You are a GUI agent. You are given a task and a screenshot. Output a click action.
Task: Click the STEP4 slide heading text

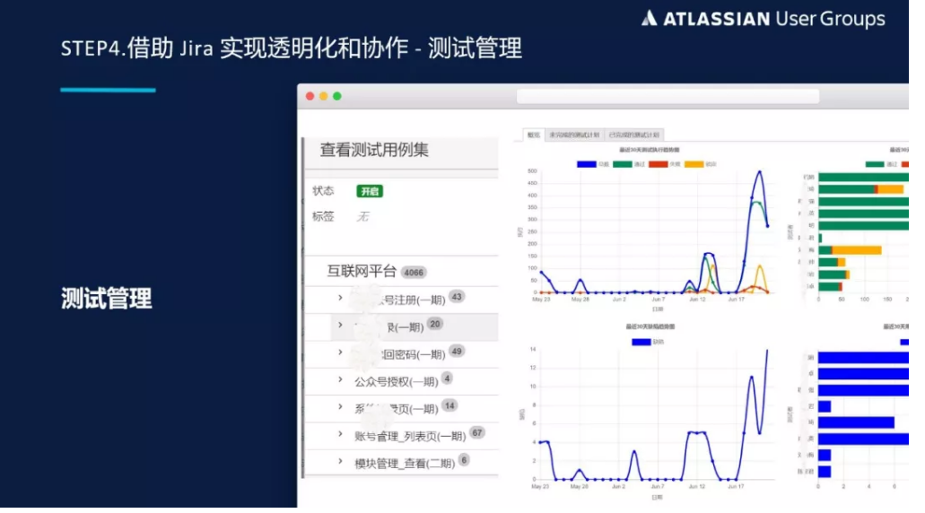click(x=292, y=48)
